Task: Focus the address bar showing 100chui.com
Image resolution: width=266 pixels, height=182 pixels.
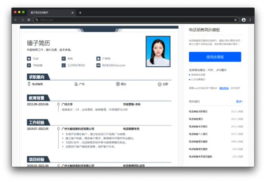Action: click(x=136, y=20)
